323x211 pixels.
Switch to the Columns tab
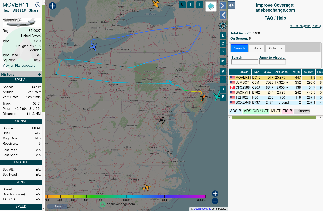coord(275,48)
